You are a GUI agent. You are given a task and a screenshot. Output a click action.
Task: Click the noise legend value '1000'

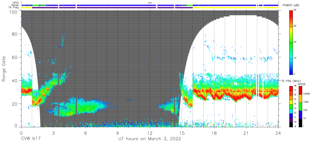pos(306,102)
